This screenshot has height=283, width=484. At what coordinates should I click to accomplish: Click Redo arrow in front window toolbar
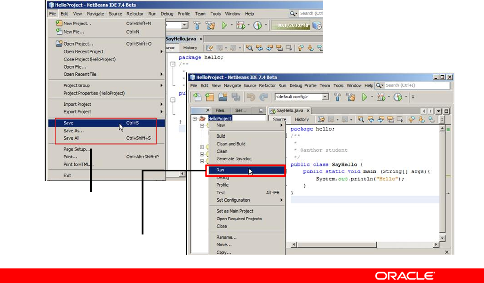(263, 97)
